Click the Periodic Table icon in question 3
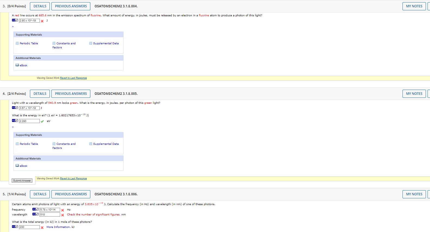Image resolution: width=430 pixels, height=232 pixels. pyautogui.click(x=17, y=43)
